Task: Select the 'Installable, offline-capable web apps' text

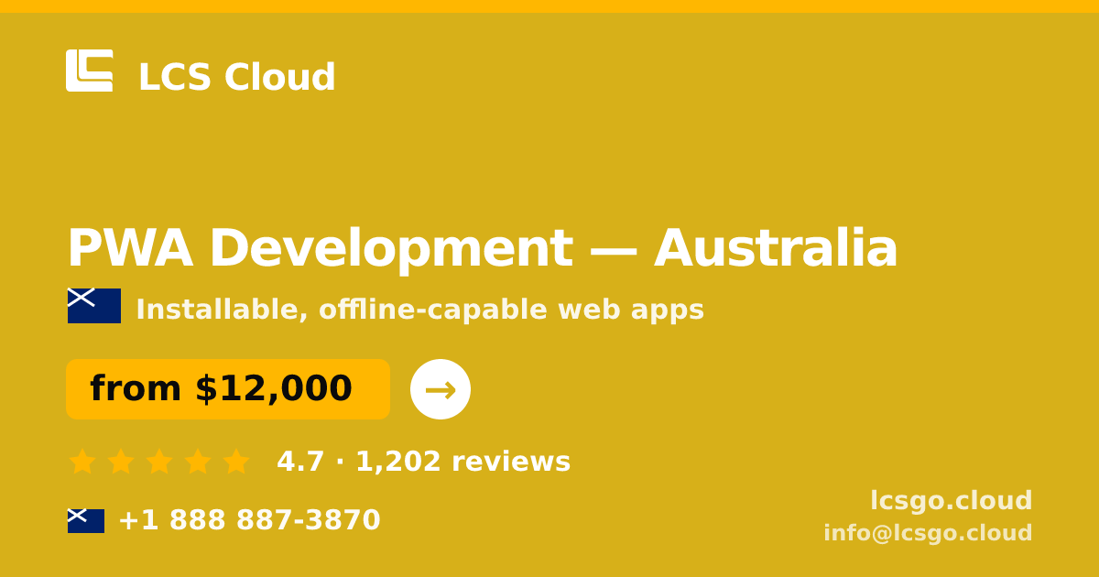Action: pyautogui.click(x=419, y=310)
